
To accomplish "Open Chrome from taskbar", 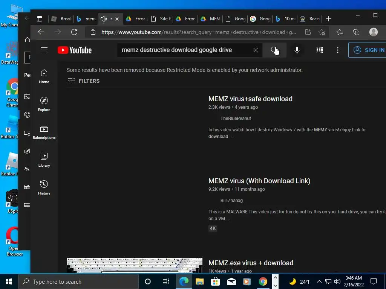I will tap(263, 281).
